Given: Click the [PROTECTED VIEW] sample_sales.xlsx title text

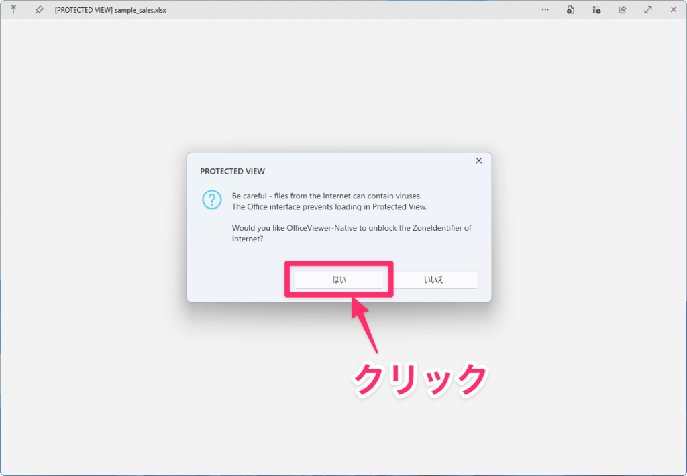Looking at the screenshot, I should [110, 11].
